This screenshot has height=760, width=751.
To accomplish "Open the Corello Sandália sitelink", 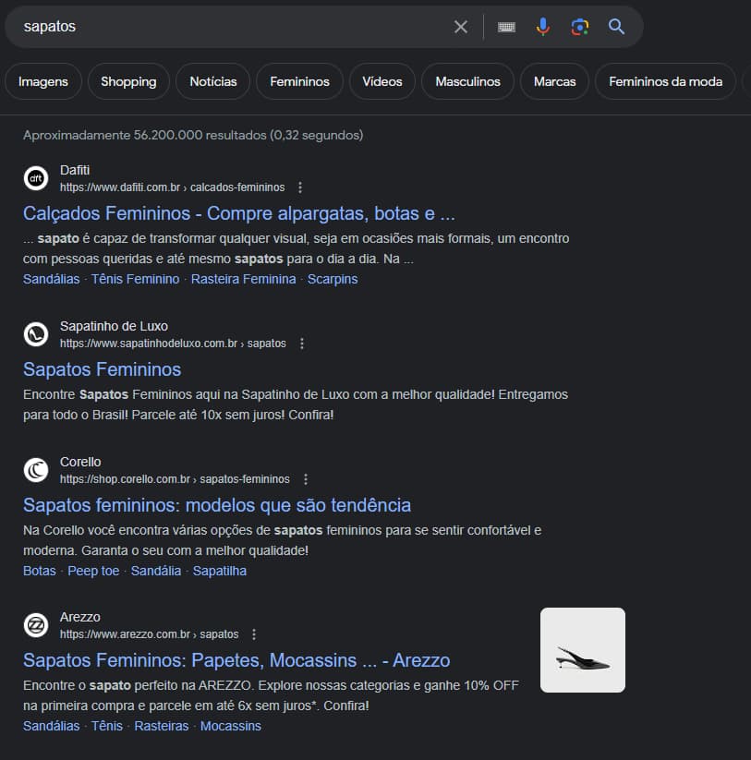I will (x=156, y=571).
